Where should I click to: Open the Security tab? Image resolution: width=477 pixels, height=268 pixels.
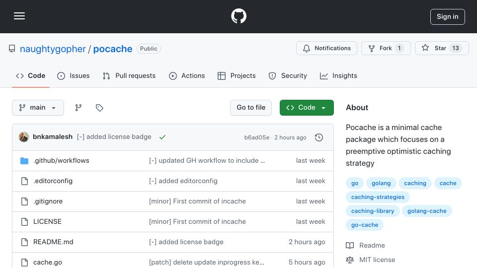pyautogui.click(x=288, y=75)
